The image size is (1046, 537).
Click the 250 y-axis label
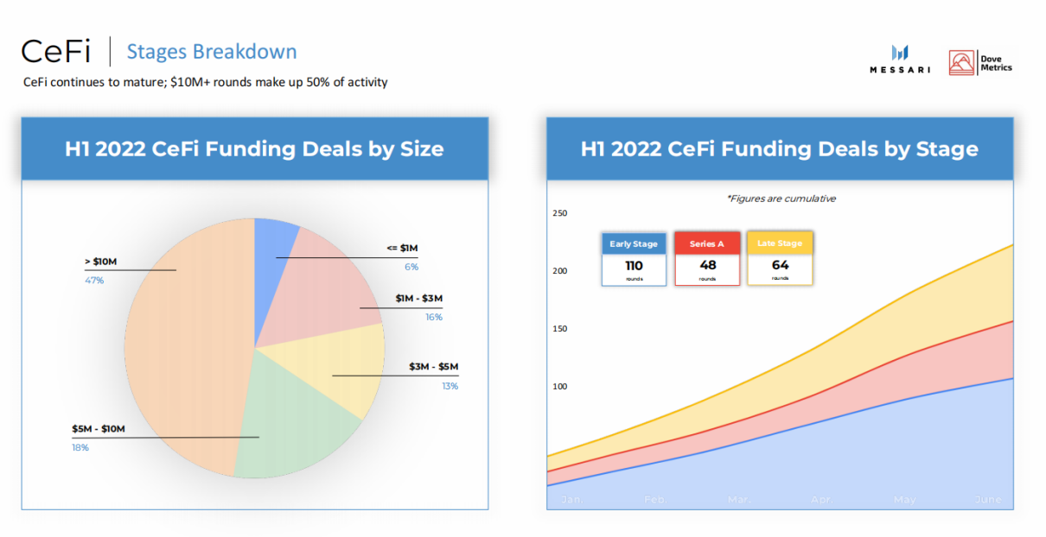coord(559,212)
